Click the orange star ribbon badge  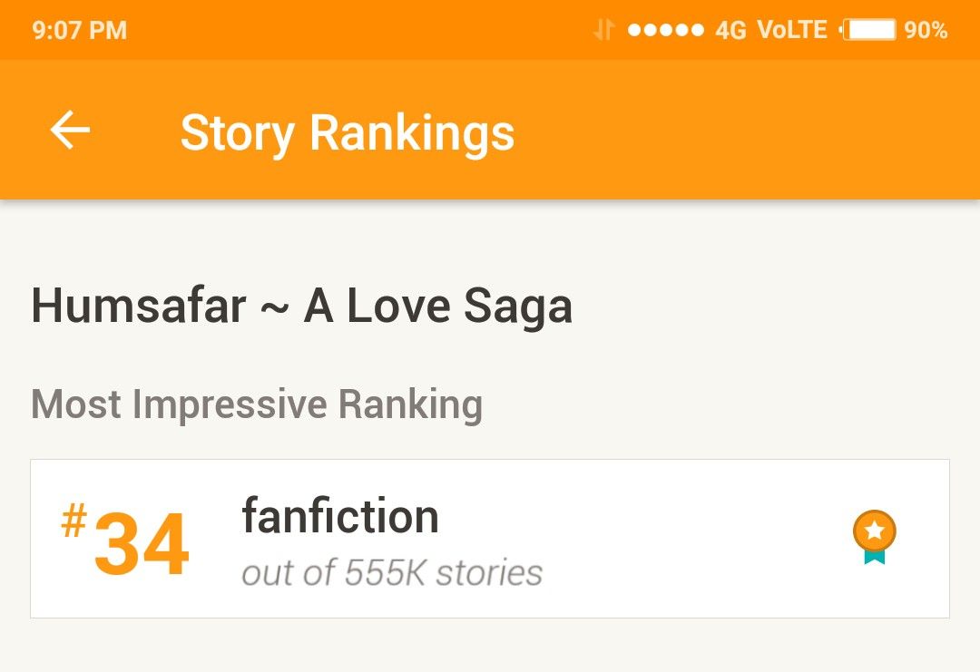(875, 537)
